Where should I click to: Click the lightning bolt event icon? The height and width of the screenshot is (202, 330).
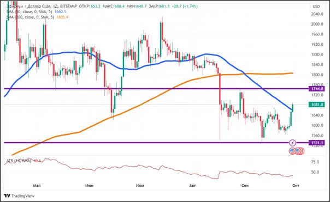(292, 143)
